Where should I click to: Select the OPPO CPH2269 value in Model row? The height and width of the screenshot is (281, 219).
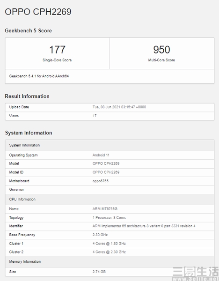coord(106,163)
